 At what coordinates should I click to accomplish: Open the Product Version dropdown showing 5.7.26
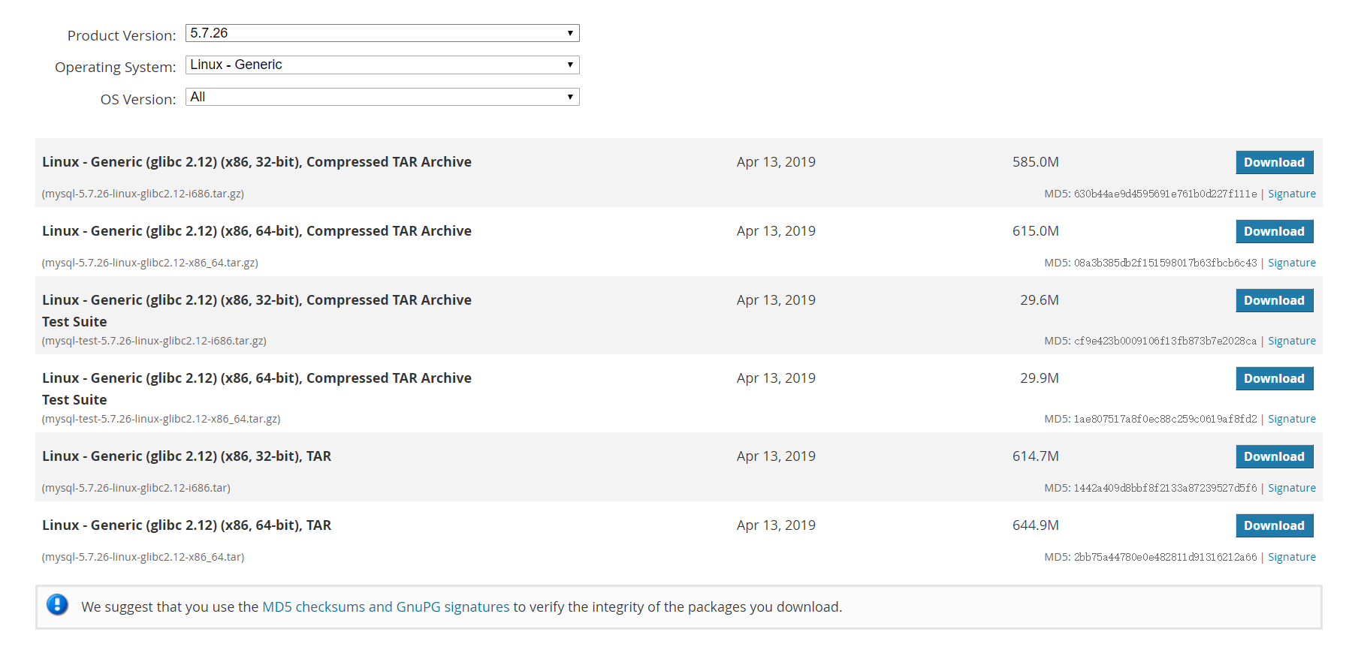pos(382,33)
